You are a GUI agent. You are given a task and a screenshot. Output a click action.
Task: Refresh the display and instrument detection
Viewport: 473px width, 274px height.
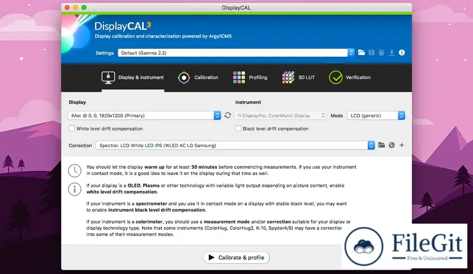[x=228, y=115]
